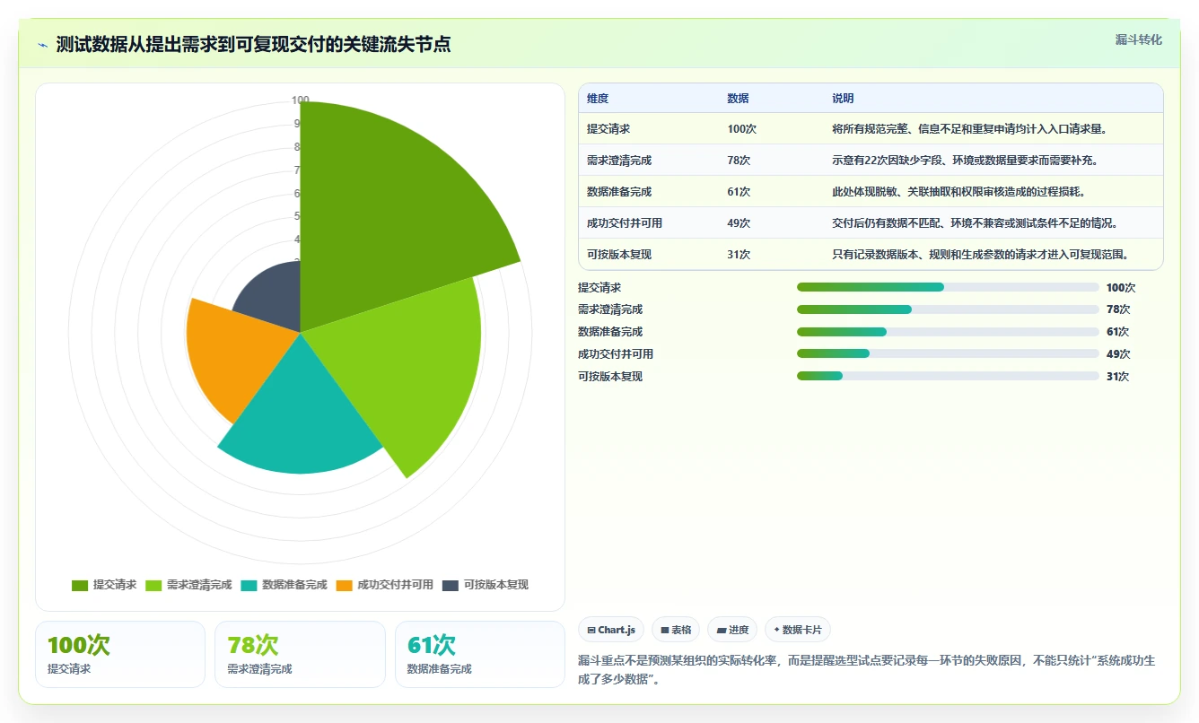Open the 78次 需求澄清完成 stat card

(x=300, y=654)
